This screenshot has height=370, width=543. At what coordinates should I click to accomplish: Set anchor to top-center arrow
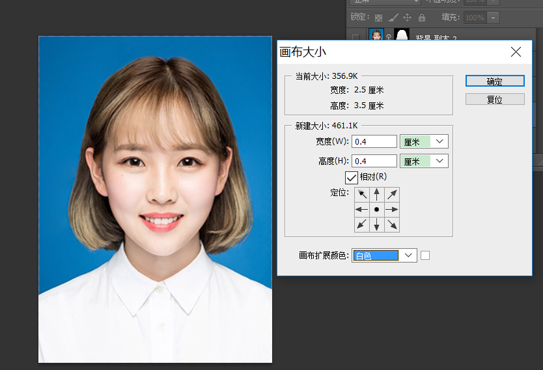(x=376, y=195)
